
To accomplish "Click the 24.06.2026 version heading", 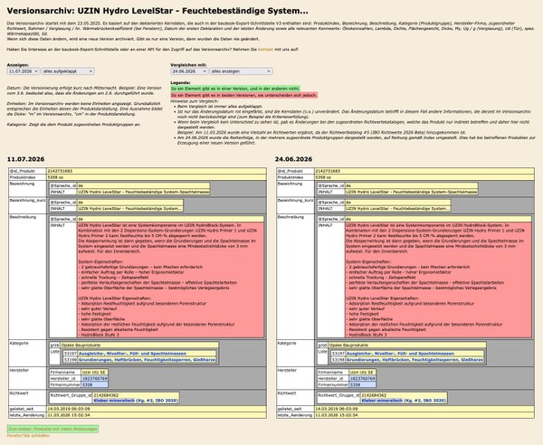I will (x=293, y=159).
